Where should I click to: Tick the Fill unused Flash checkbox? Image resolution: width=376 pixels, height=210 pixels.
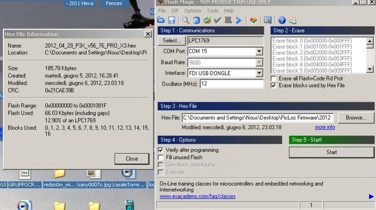161,158
